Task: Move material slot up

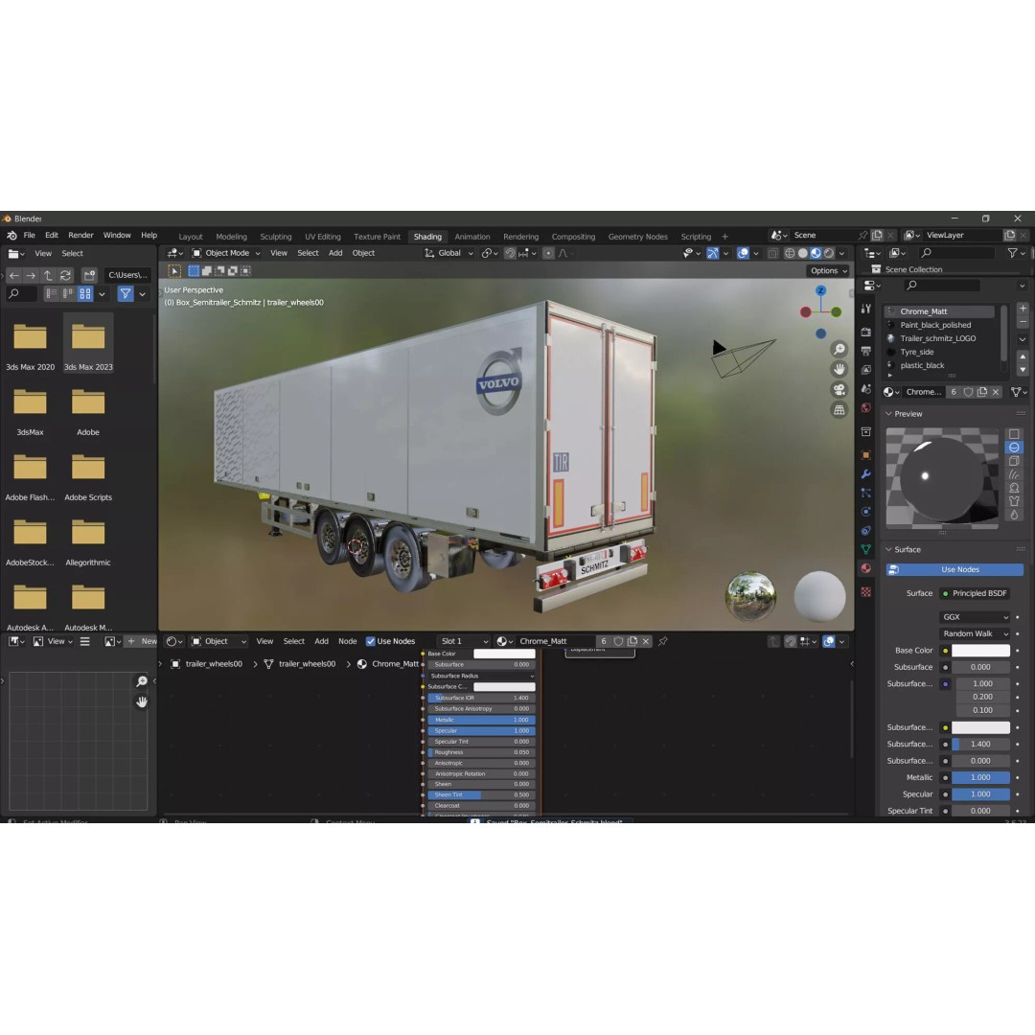Action: (1023, 356)
